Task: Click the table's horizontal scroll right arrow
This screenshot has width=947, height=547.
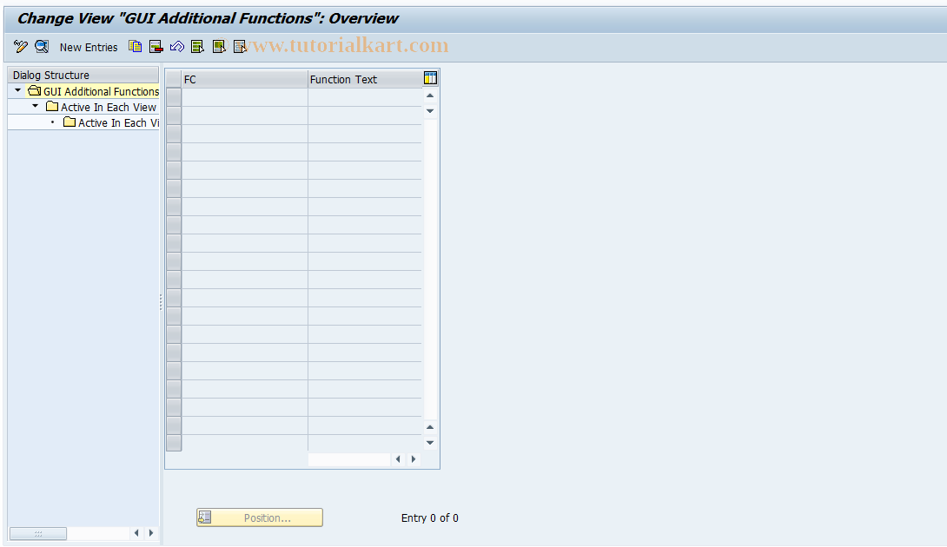Action: pos(414,458)
